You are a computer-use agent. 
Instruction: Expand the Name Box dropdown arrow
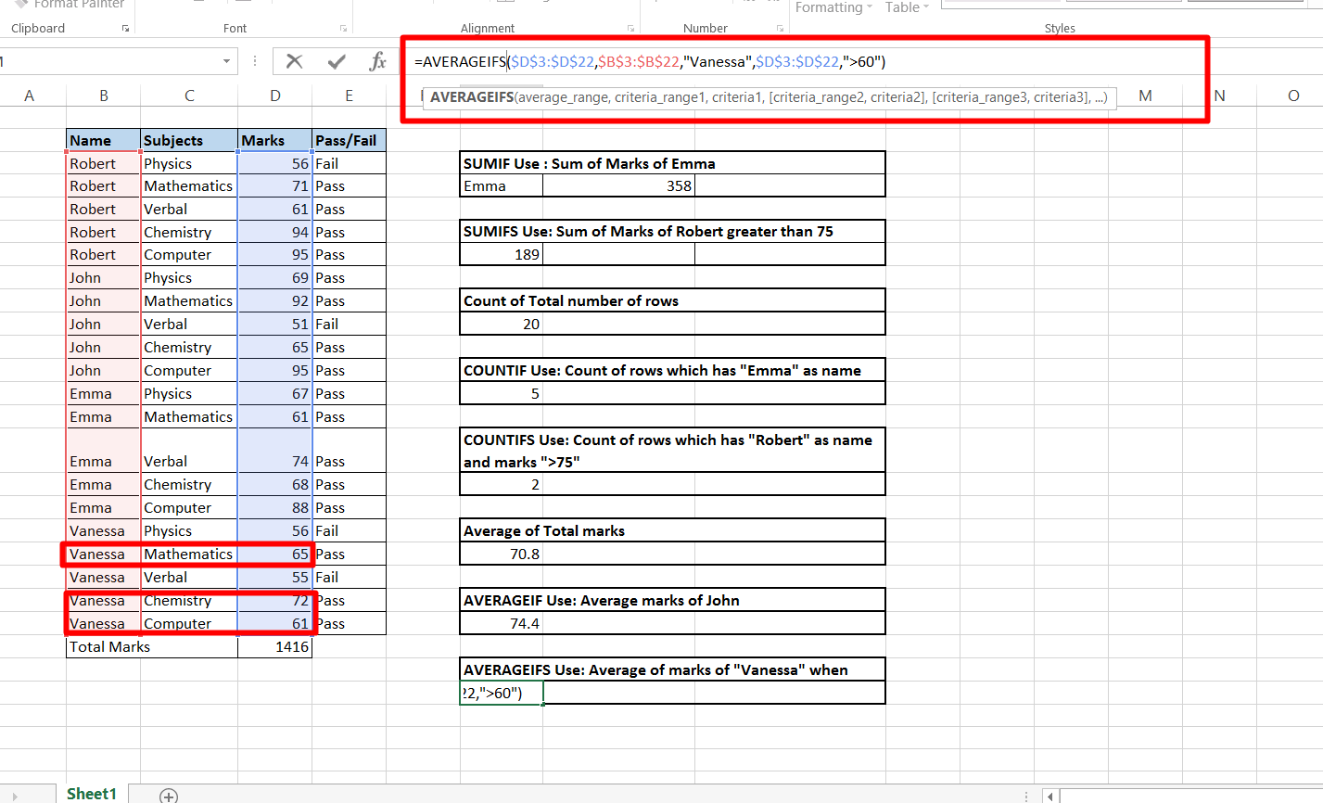[226, 62]
